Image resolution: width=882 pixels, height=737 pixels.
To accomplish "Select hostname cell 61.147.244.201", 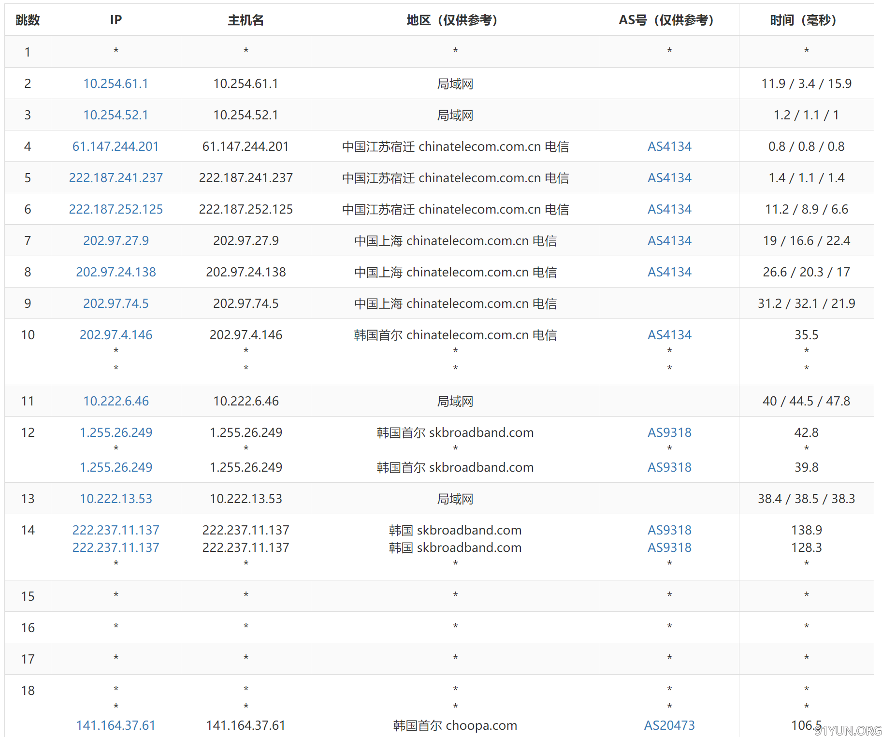I will click(x=246, y=146).
